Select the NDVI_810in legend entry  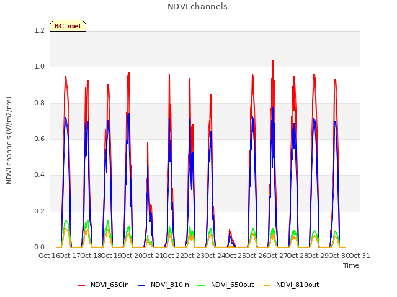click(164, 285)
